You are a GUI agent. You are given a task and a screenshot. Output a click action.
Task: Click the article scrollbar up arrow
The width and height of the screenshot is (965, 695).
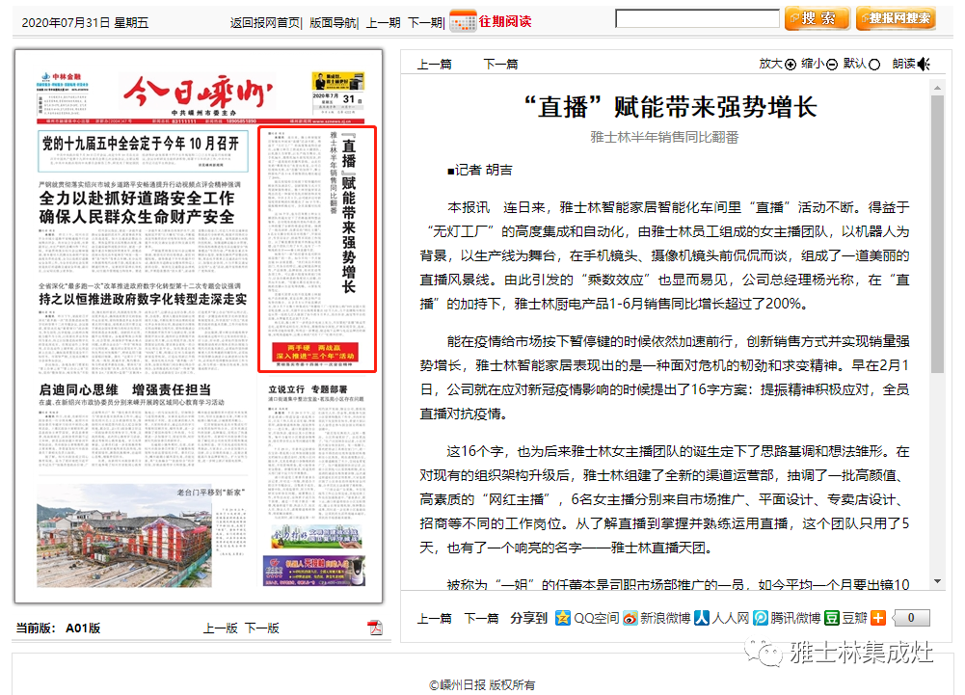(937, 88)
